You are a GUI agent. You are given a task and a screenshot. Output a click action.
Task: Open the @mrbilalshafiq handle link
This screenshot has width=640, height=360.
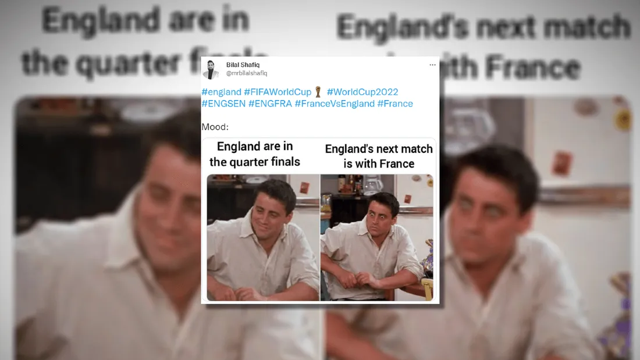tap(247, 73)
